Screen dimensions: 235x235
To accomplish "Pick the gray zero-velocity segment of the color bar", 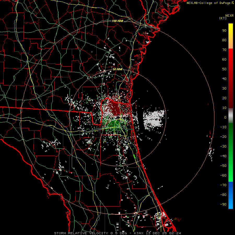I will click(x=231, y=116).
